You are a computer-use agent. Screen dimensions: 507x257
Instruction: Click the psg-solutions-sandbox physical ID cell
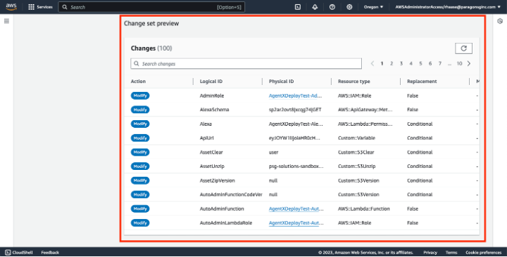tap(296, 166)
